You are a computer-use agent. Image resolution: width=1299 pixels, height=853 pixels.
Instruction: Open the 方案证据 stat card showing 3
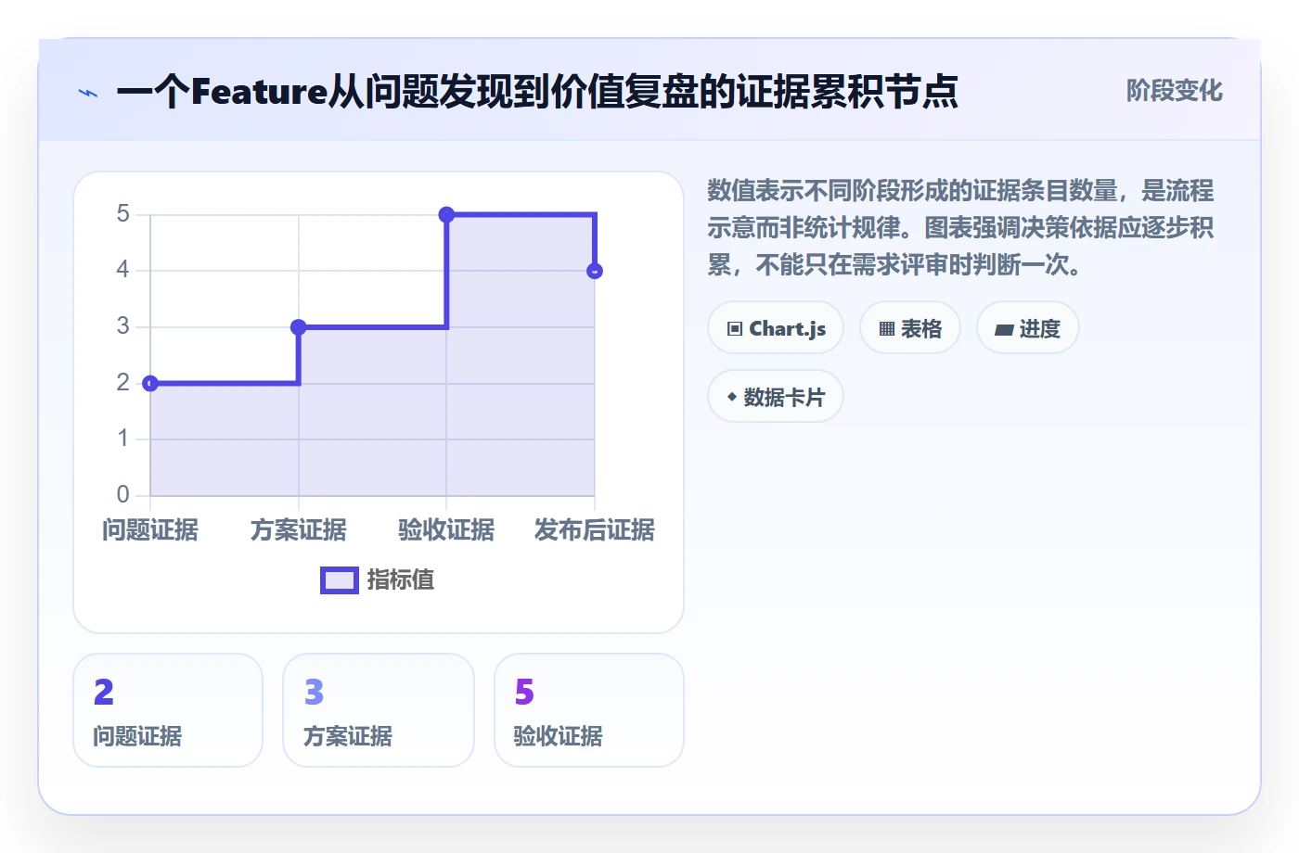(x=379, y=710)
